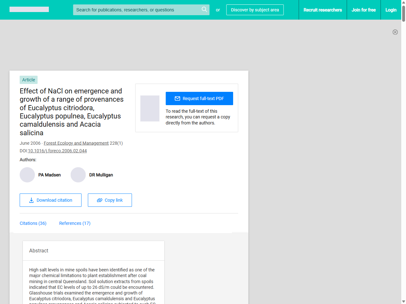406x304 pixels.
Task: Select Recruit researchers in the navigation
Action: 323,10
